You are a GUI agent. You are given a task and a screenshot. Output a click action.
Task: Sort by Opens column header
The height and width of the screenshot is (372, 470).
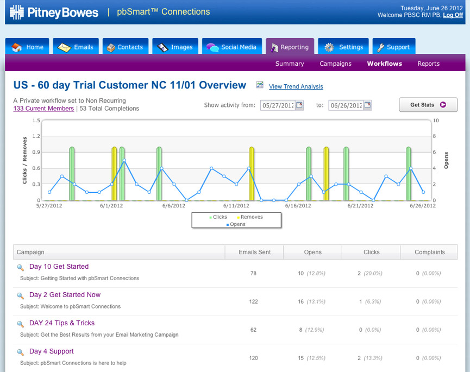[312, 252]
